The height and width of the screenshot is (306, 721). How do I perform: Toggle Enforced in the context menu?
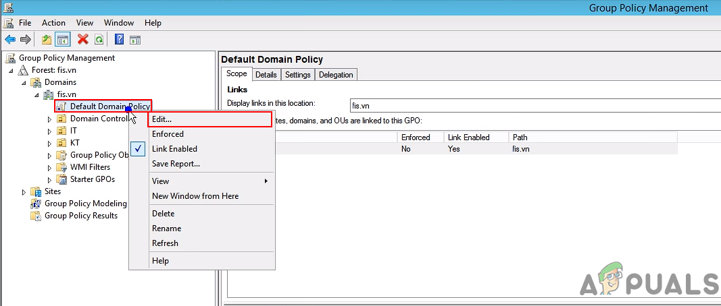(x=168, y=134)
